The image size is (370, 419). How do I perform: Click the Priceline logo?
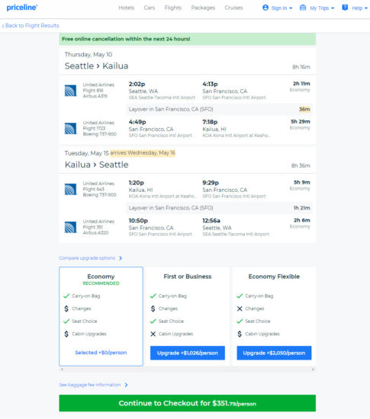[x=22, y=8]
